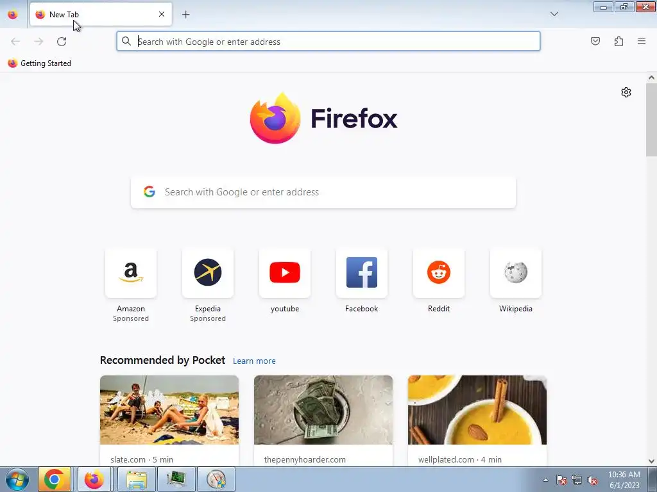Open Action Center flag icon
This screenshot has width=657, height=492.
[x=561, y=480]
